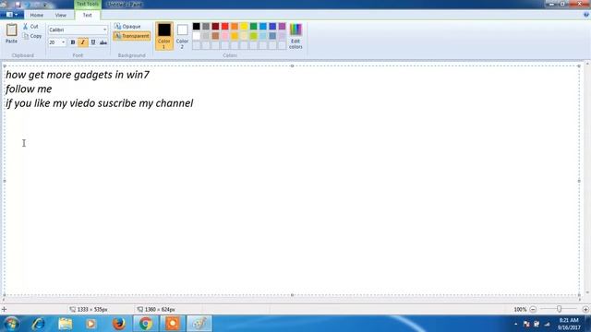Toggle Bold text formatting

(73, 42)
